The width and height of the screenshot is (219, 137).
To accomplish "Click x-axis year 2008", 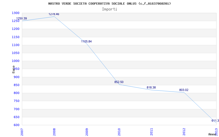I will click(54, 132).
